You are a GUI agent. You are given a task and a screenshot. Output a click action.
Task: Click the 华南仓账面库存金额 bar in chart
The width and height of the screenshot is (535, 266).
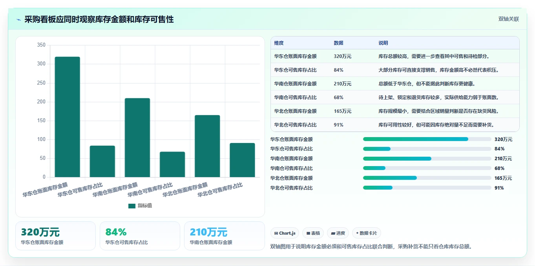[x=137, y=138]
